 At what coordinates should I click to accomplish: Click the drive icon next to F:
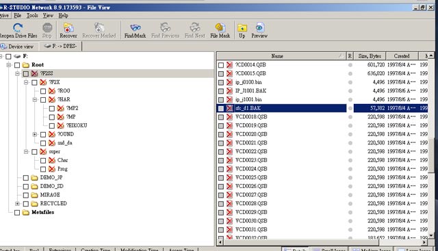tap(17, 56)
